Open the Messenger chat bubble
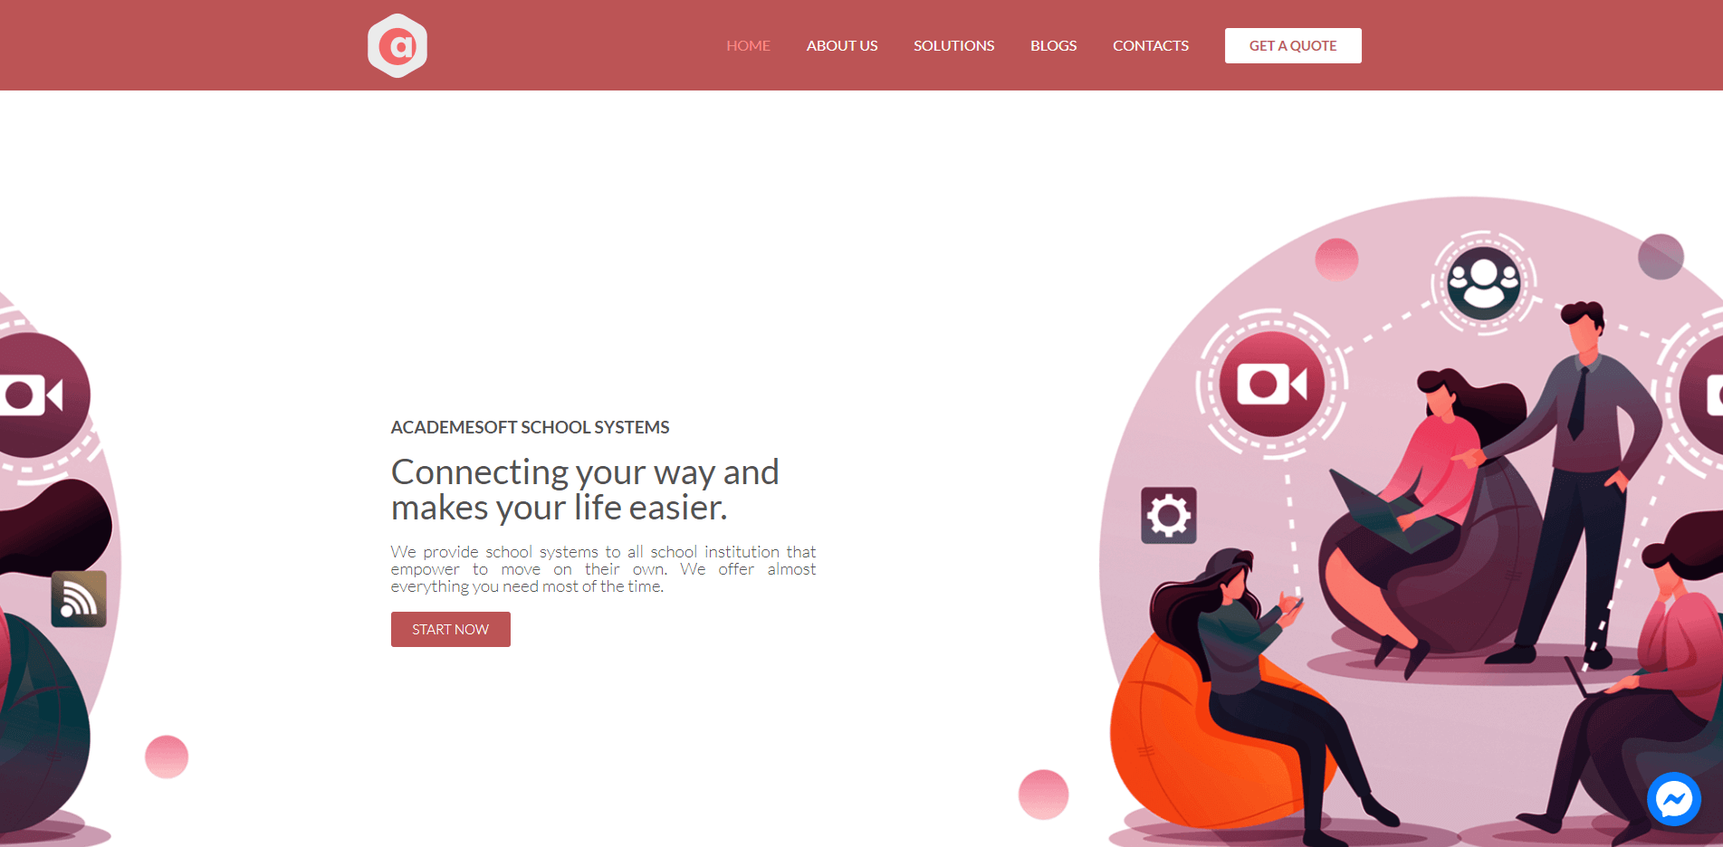Image resolution: width=1723 pixels, height=847 pixels. (1674, 799)
